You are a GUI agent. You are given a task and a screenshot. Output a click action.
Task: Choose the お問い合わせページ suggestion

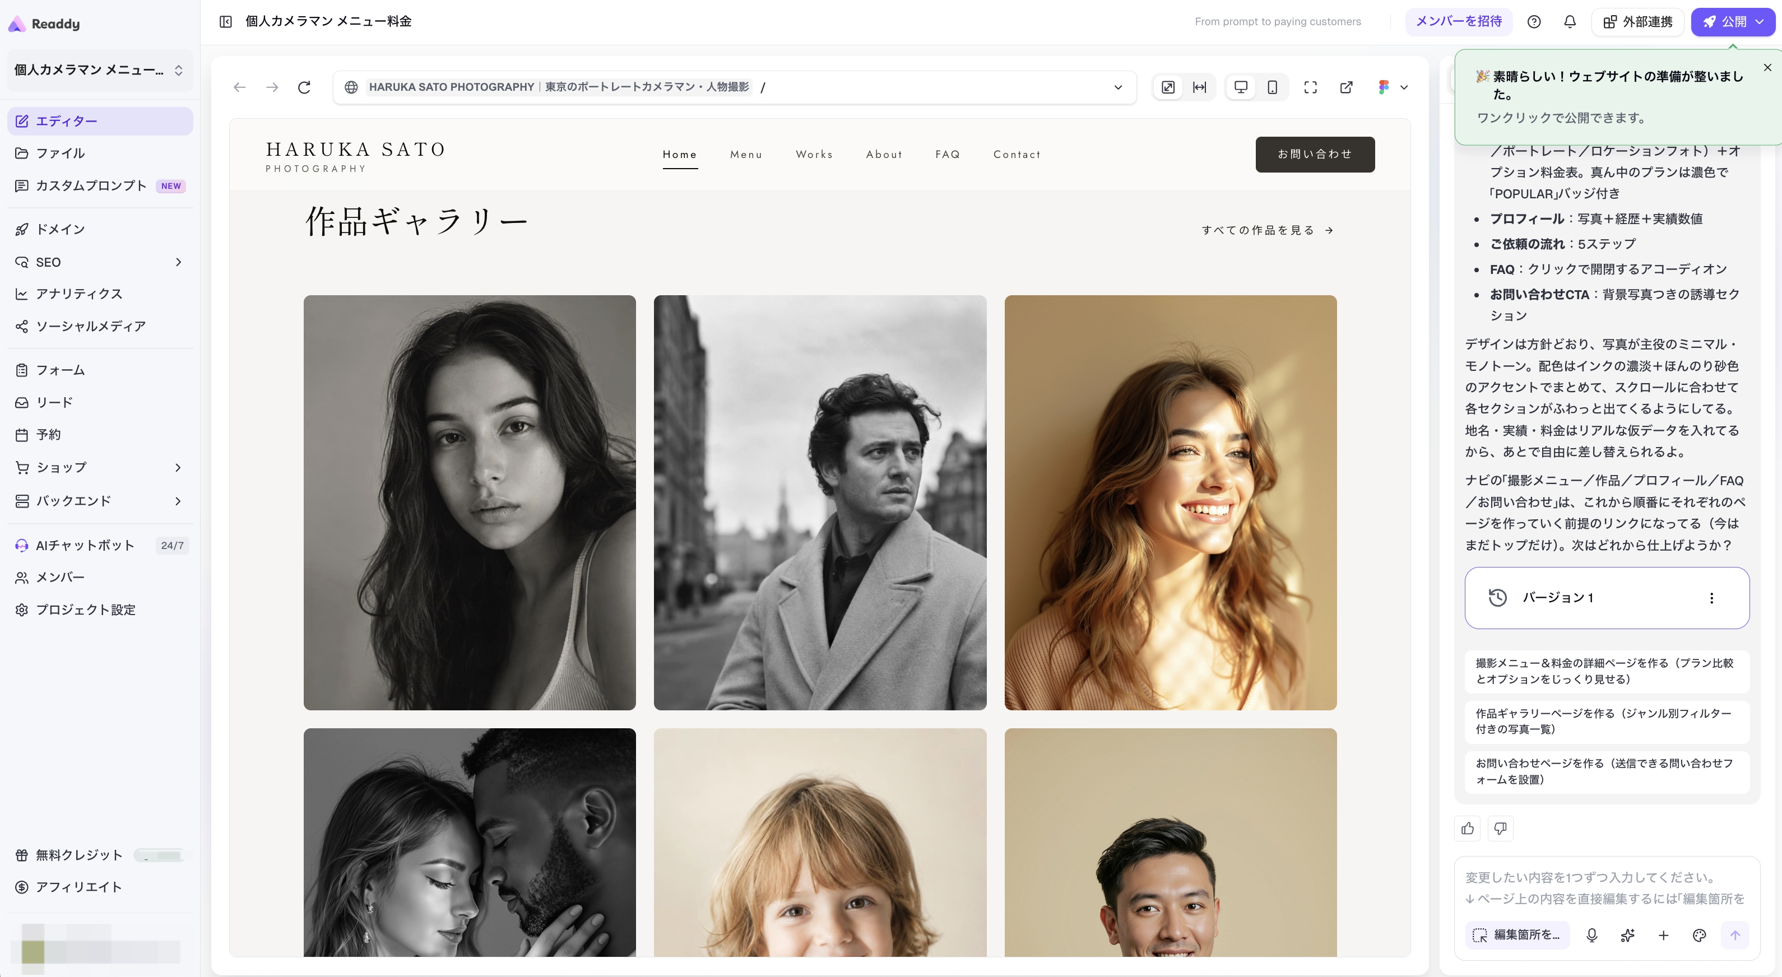[1606, 771]
